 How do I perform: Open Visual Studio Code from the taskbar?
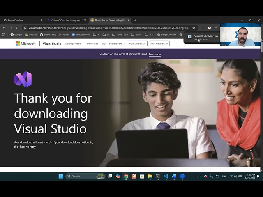point(166,176)
